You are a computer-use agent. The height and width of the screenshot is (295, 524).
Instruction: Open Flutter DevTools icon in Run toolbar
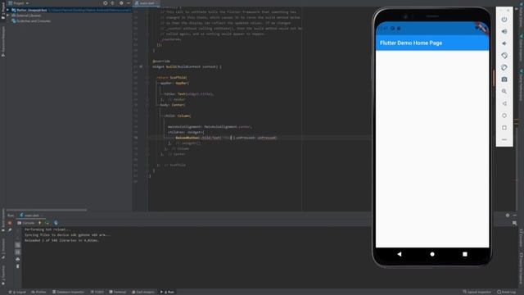[56, 223]
